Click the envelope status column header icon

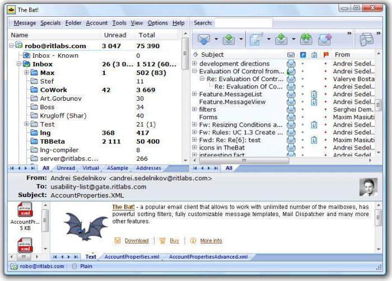291,55
